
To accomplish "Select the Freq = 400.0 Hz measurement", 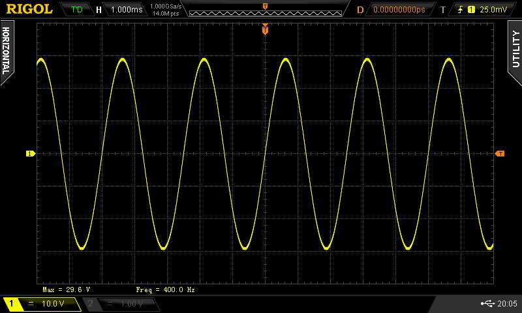I will click(x=165, y=289).
